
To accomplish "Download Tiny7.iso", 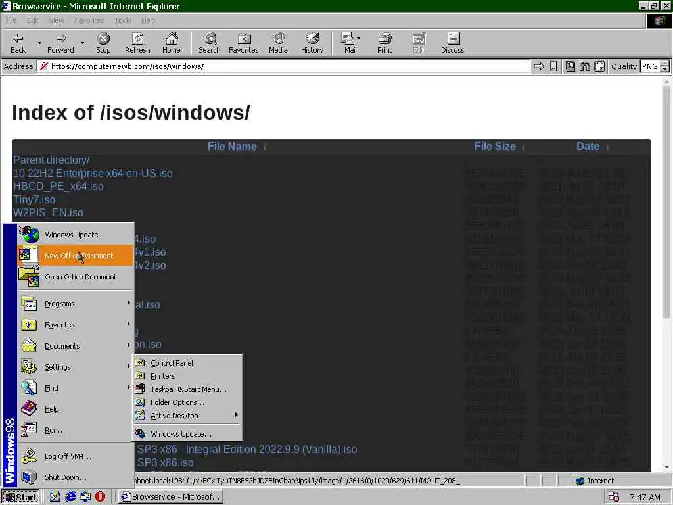I will tap(34, 200).
